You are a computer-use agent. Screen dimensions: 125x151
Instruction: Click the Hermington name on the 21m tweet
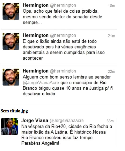click(x=36, y=35)
